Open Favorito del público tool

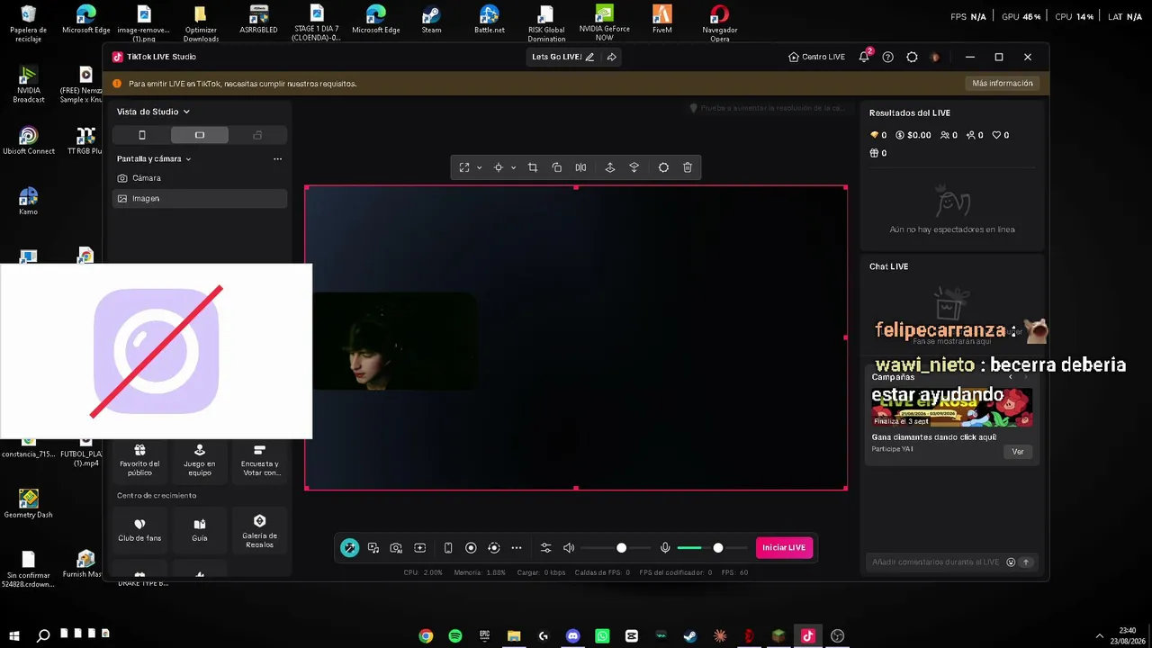click(x=139, y=461)
